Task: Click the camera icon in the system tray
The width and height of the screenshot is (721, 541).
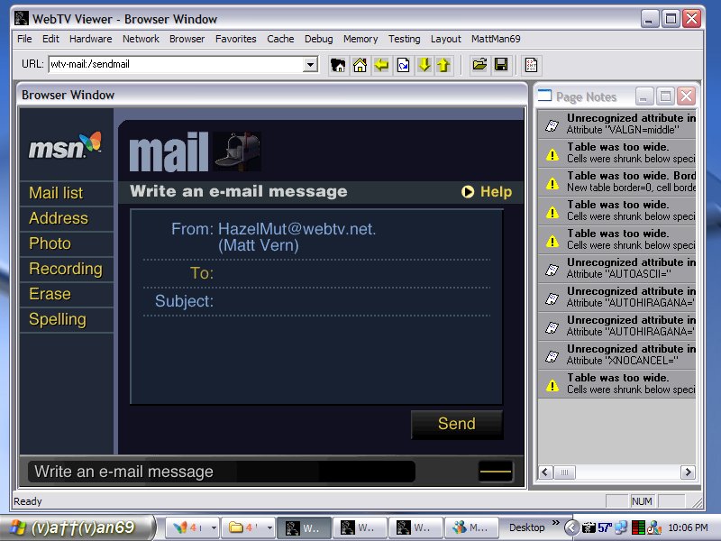Action: [x=589, y=527]
